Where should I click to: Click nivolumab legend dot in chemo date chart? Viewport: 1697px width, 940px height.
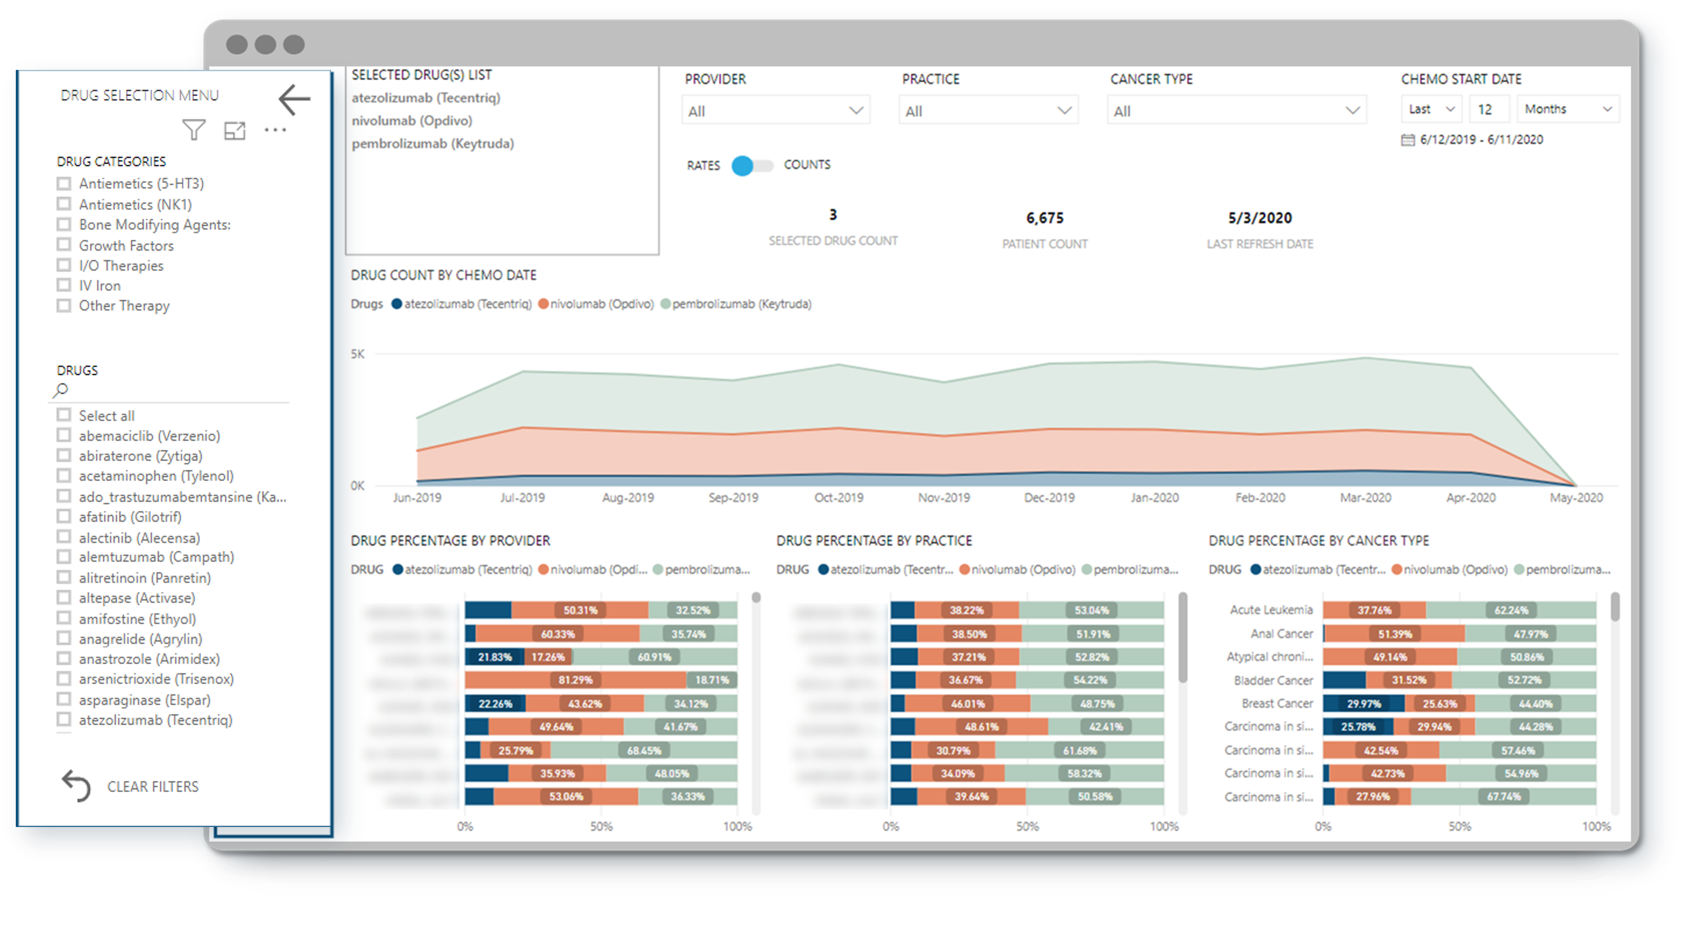pyautogui.click(x=544, y=304)
